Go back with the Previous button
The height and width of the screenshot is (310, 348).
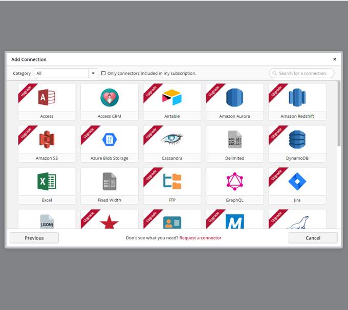pyautogui.click(x=34, y=238)
